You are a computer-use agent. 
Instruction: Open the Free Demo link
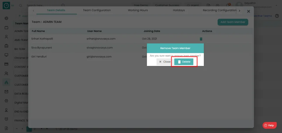point(141,5)
